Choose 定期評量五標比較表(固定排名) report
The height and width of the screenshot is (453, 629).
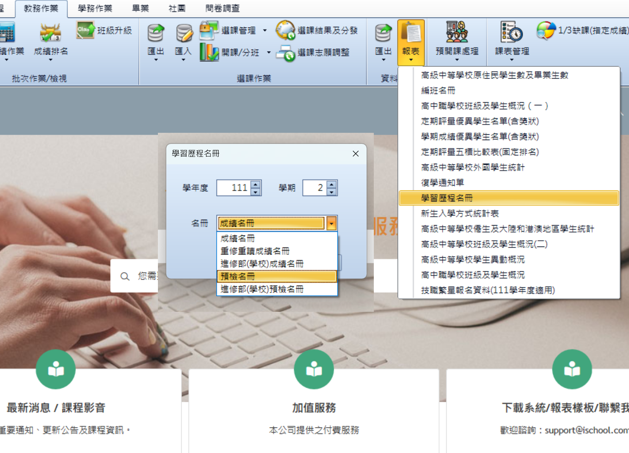pyautogui.click(x=509, y=152)
